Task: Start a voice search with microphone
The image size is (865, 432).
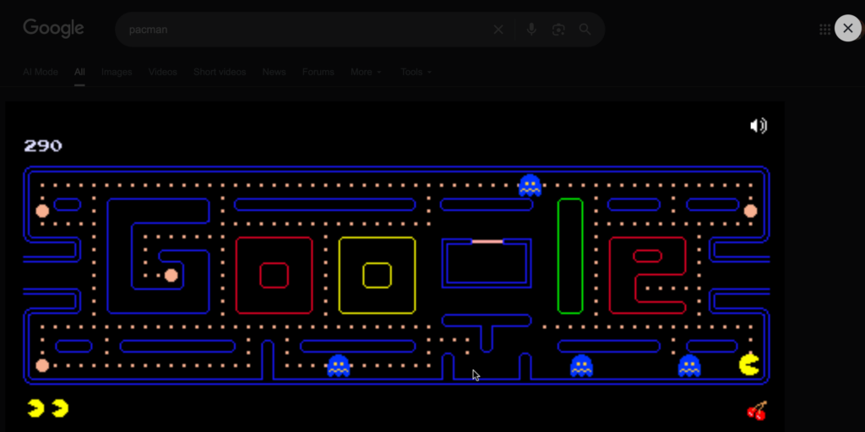Action: coord(531,30)
